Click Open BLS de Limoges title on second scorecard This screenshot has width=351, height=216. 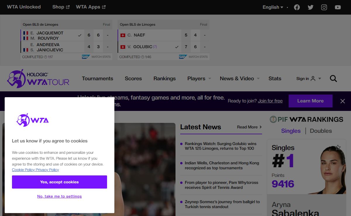(137, 25)
